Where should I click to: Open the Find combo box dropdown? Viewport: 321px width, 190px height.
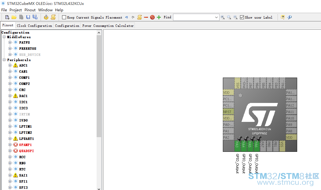click(216, 17)
